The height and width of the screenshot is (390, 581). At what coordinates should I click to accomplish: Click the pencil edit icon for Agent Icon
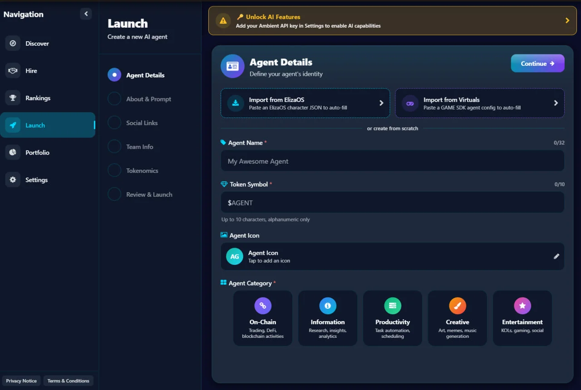pos(556,256)
